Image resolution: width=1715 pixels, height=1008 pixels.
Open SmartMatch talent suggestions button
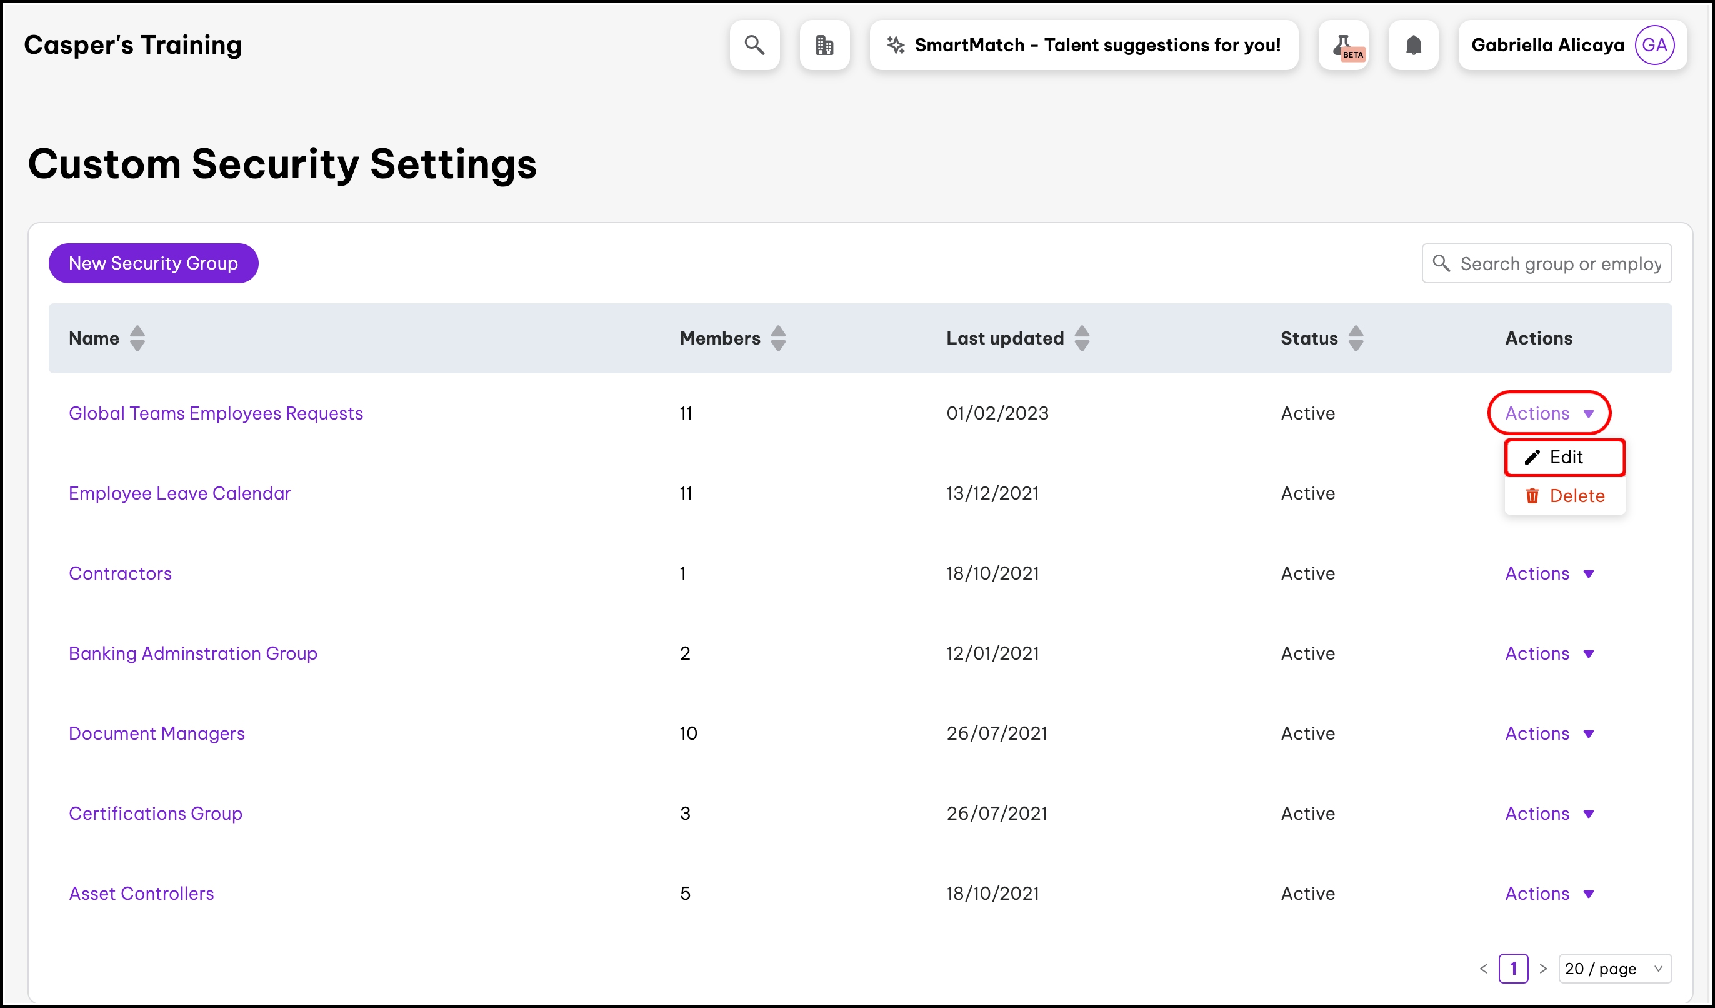[x=1084, y=45]
